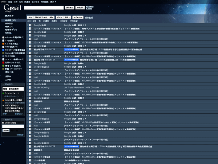Open the Inbox (45) folder
The image size is (218, 164).
point(10,20)
